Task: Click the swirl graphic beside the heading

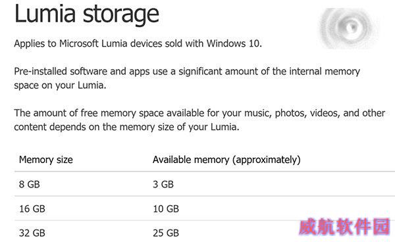Action: pos(349,28)
